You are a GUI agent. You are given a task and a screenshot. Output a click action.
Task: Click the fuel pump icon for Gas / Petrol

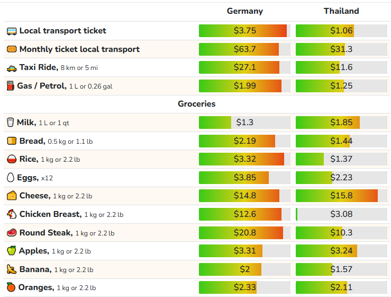[x=10, y=86]
